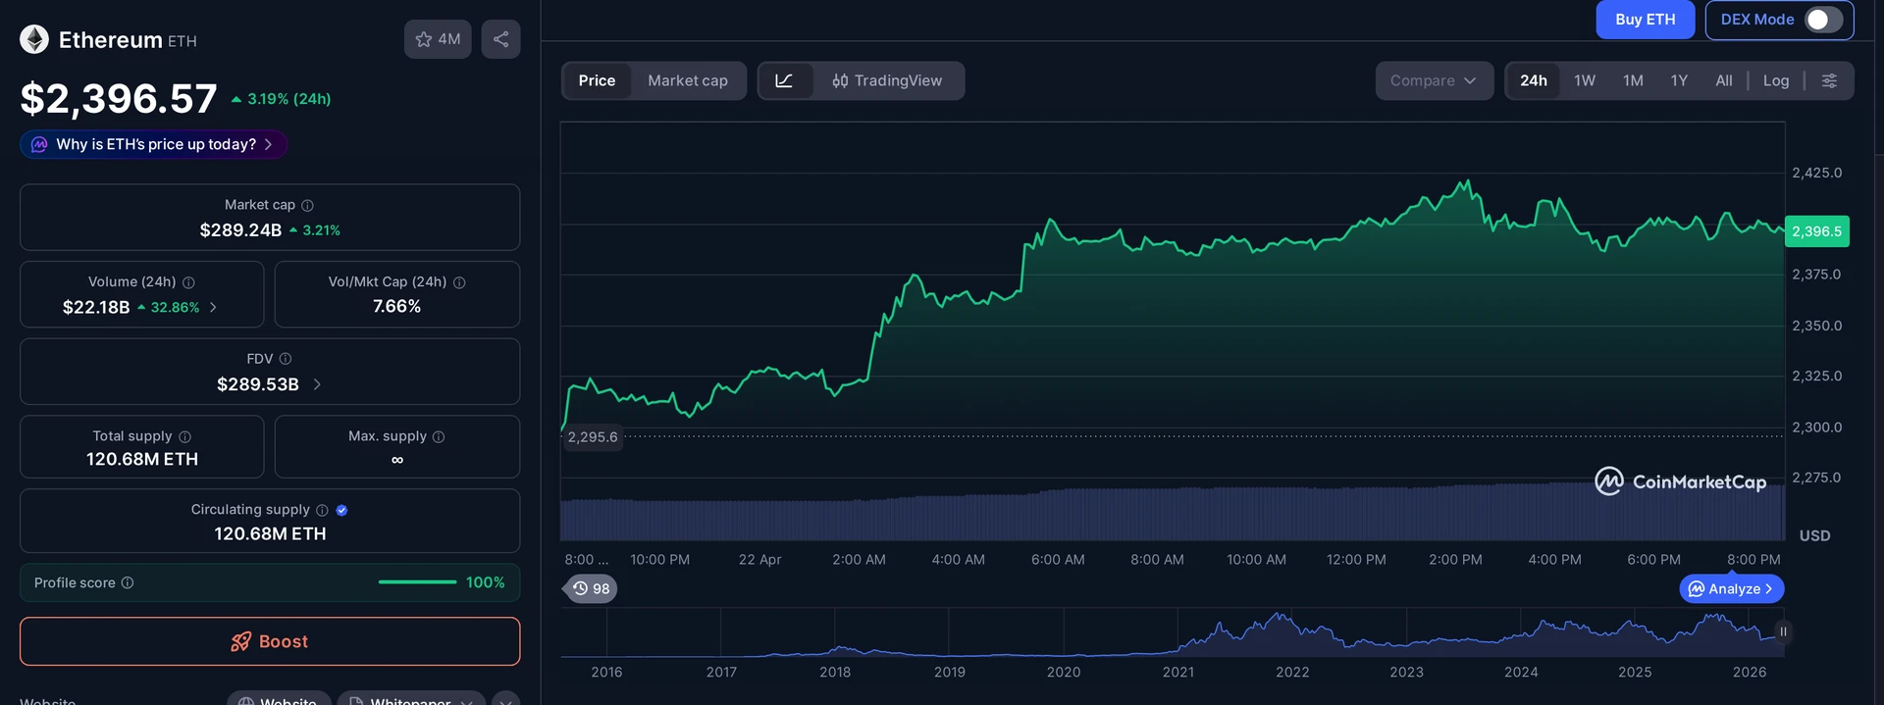Click the Boost button
This screenshot has width=1884, height=705.
click(270, 641)
